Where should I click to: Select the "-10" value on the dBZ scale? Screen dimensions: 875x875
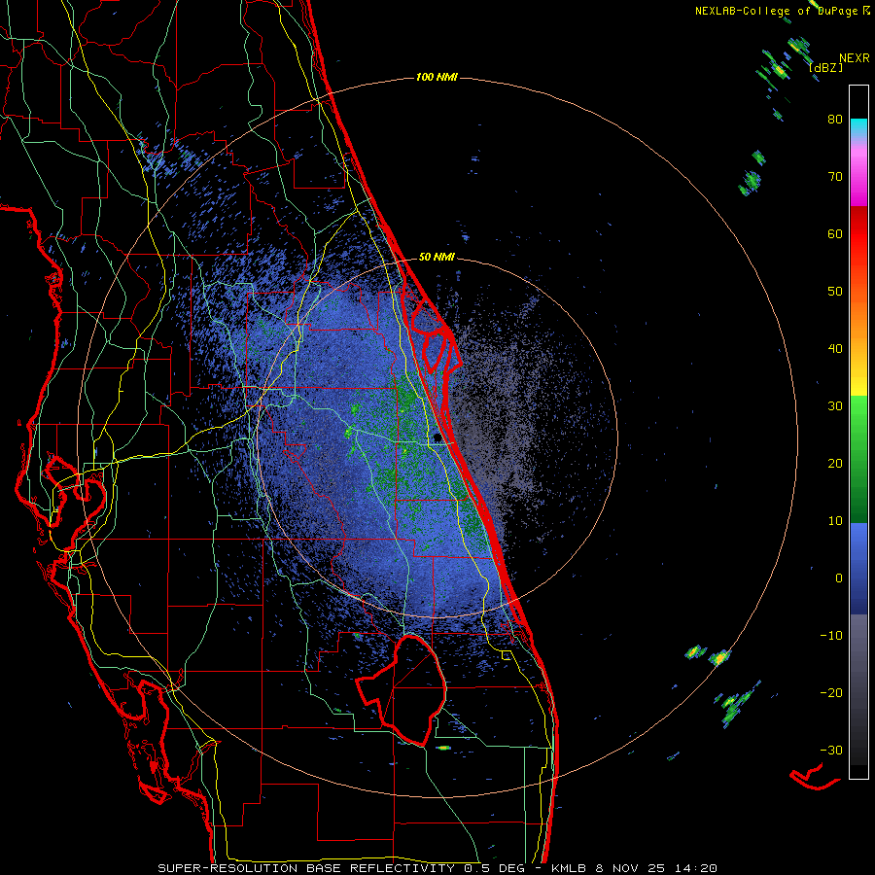click(831, 636)
